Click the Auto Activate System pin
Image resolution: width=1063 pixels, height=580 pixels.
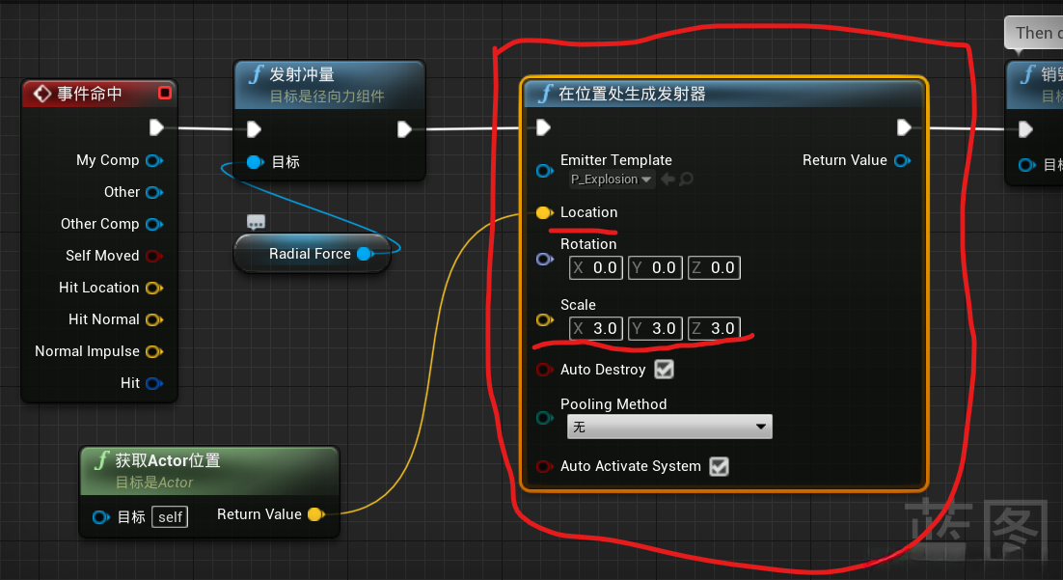click(544, 467)
